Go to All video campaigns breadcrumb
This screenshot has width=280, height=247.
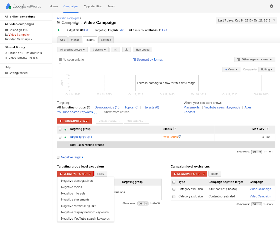[68, 18]
